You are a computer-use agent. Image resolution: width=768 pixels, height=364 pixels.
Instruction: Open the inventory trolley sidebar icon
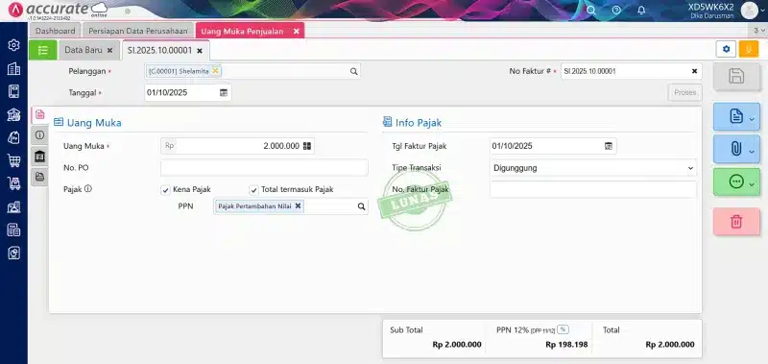(13, 183)
